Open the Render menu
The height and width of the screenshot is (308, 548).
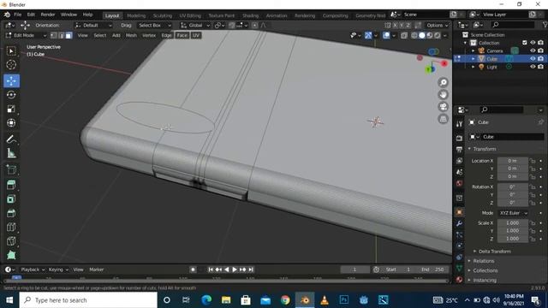click(48, 15)
